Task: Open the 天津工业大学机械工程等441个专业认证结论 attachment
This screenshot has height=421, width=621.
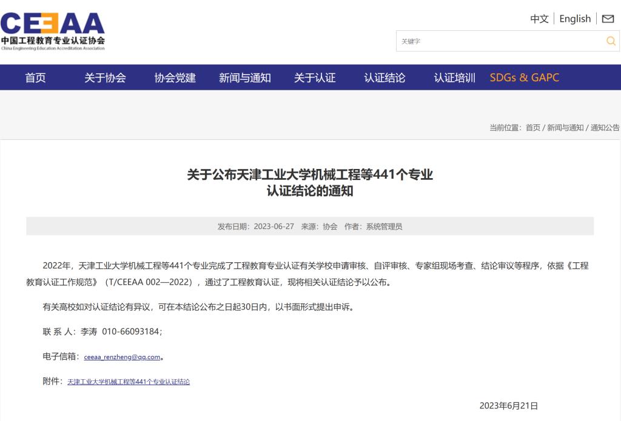Action: [128, 382]
